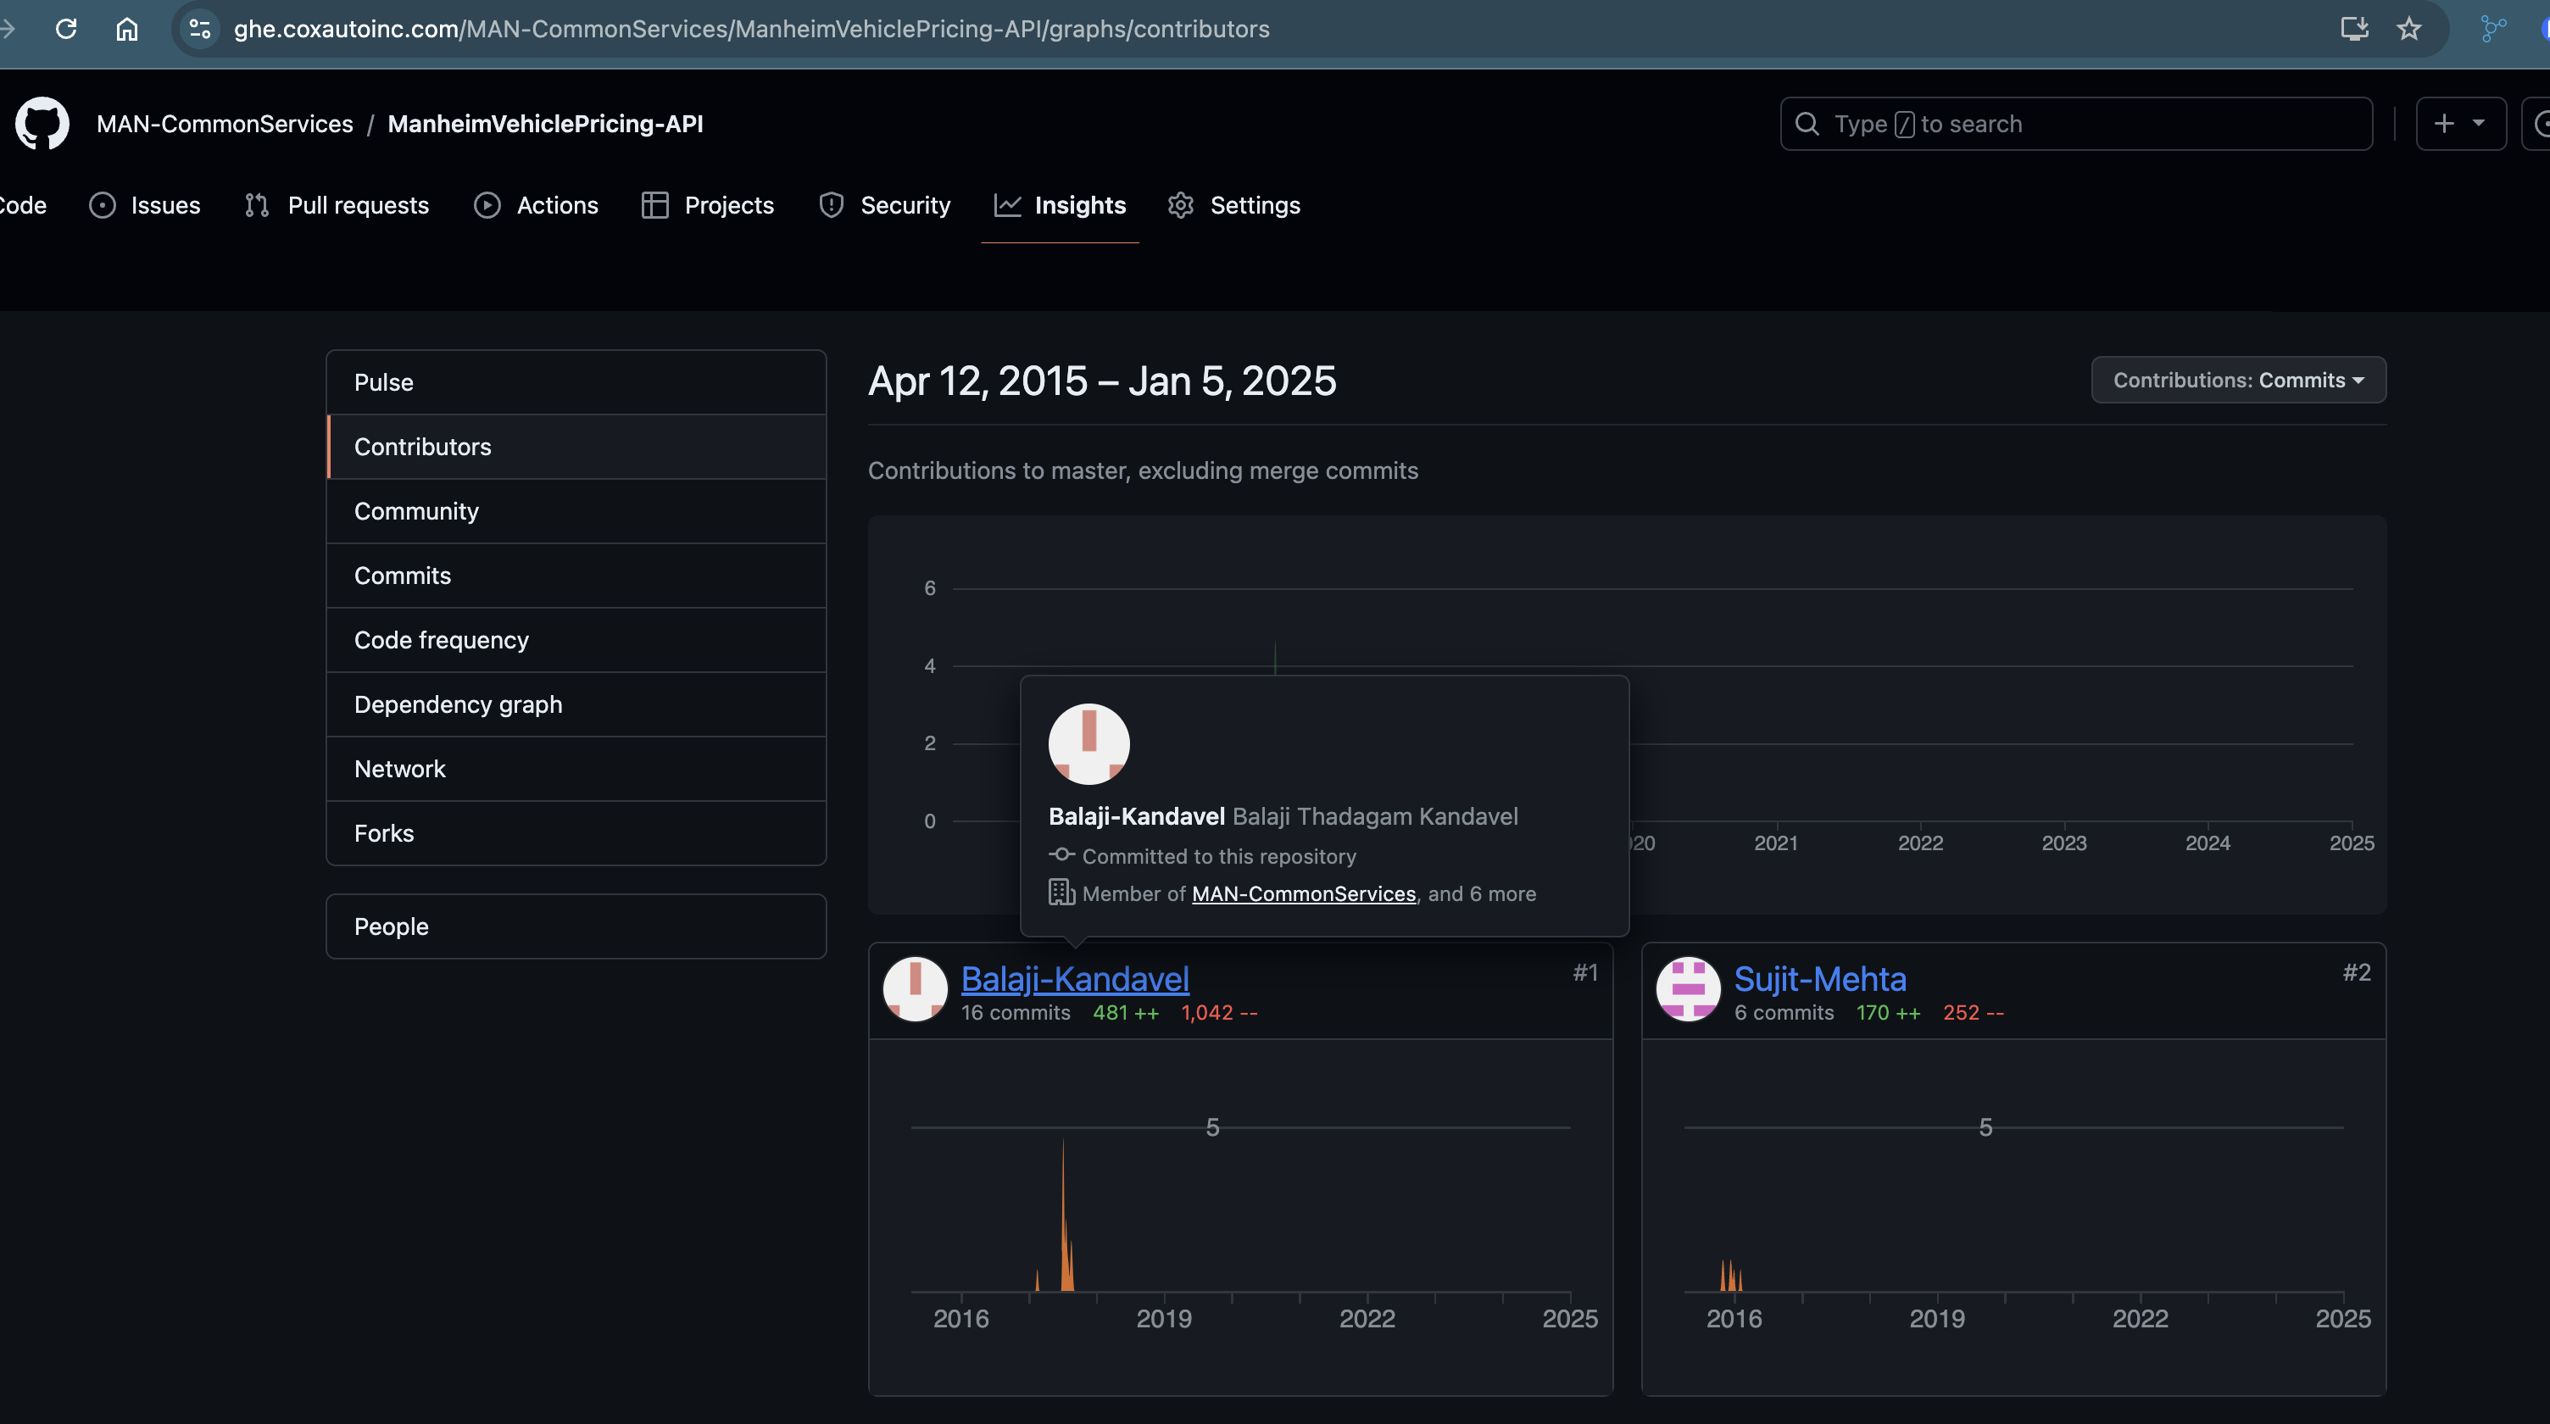
Task: Click Sujit-Mehta avatar in contributor card
Action: click(1688, 989)
